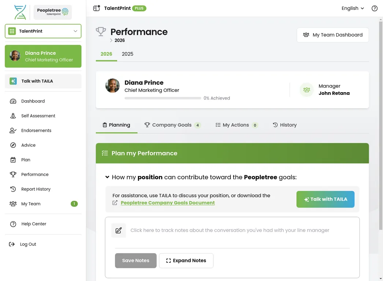Click the My Actions count badge 0
This screenshot has height=281, width=383.
255,125
